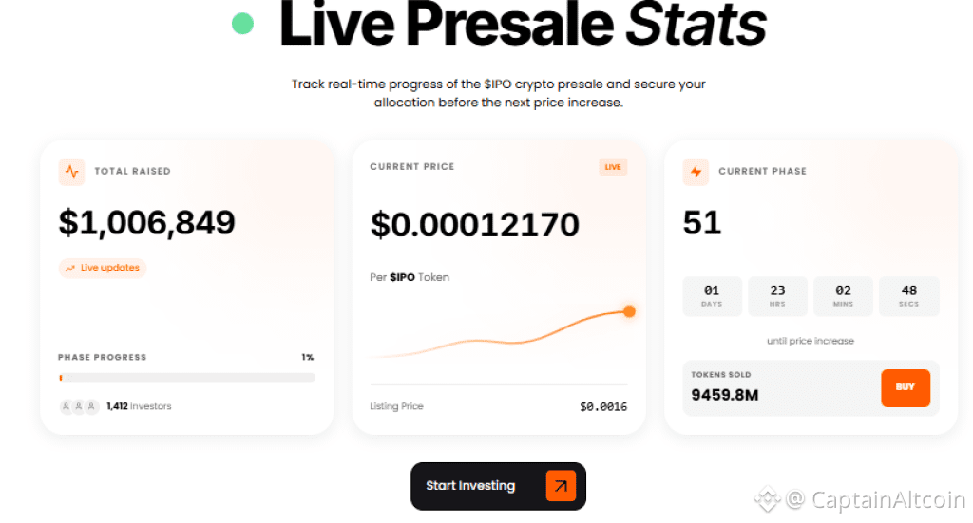Click the investor avatar icons
Screen dimensions: 973x523
click(x=79, y=406)
